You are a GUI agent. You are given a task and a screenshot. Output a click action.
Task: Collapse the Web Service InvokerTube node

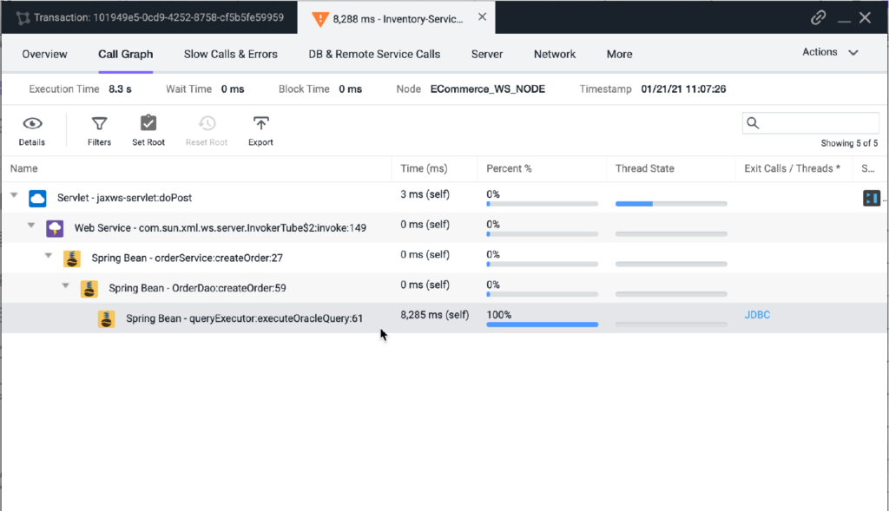point(31,226)
